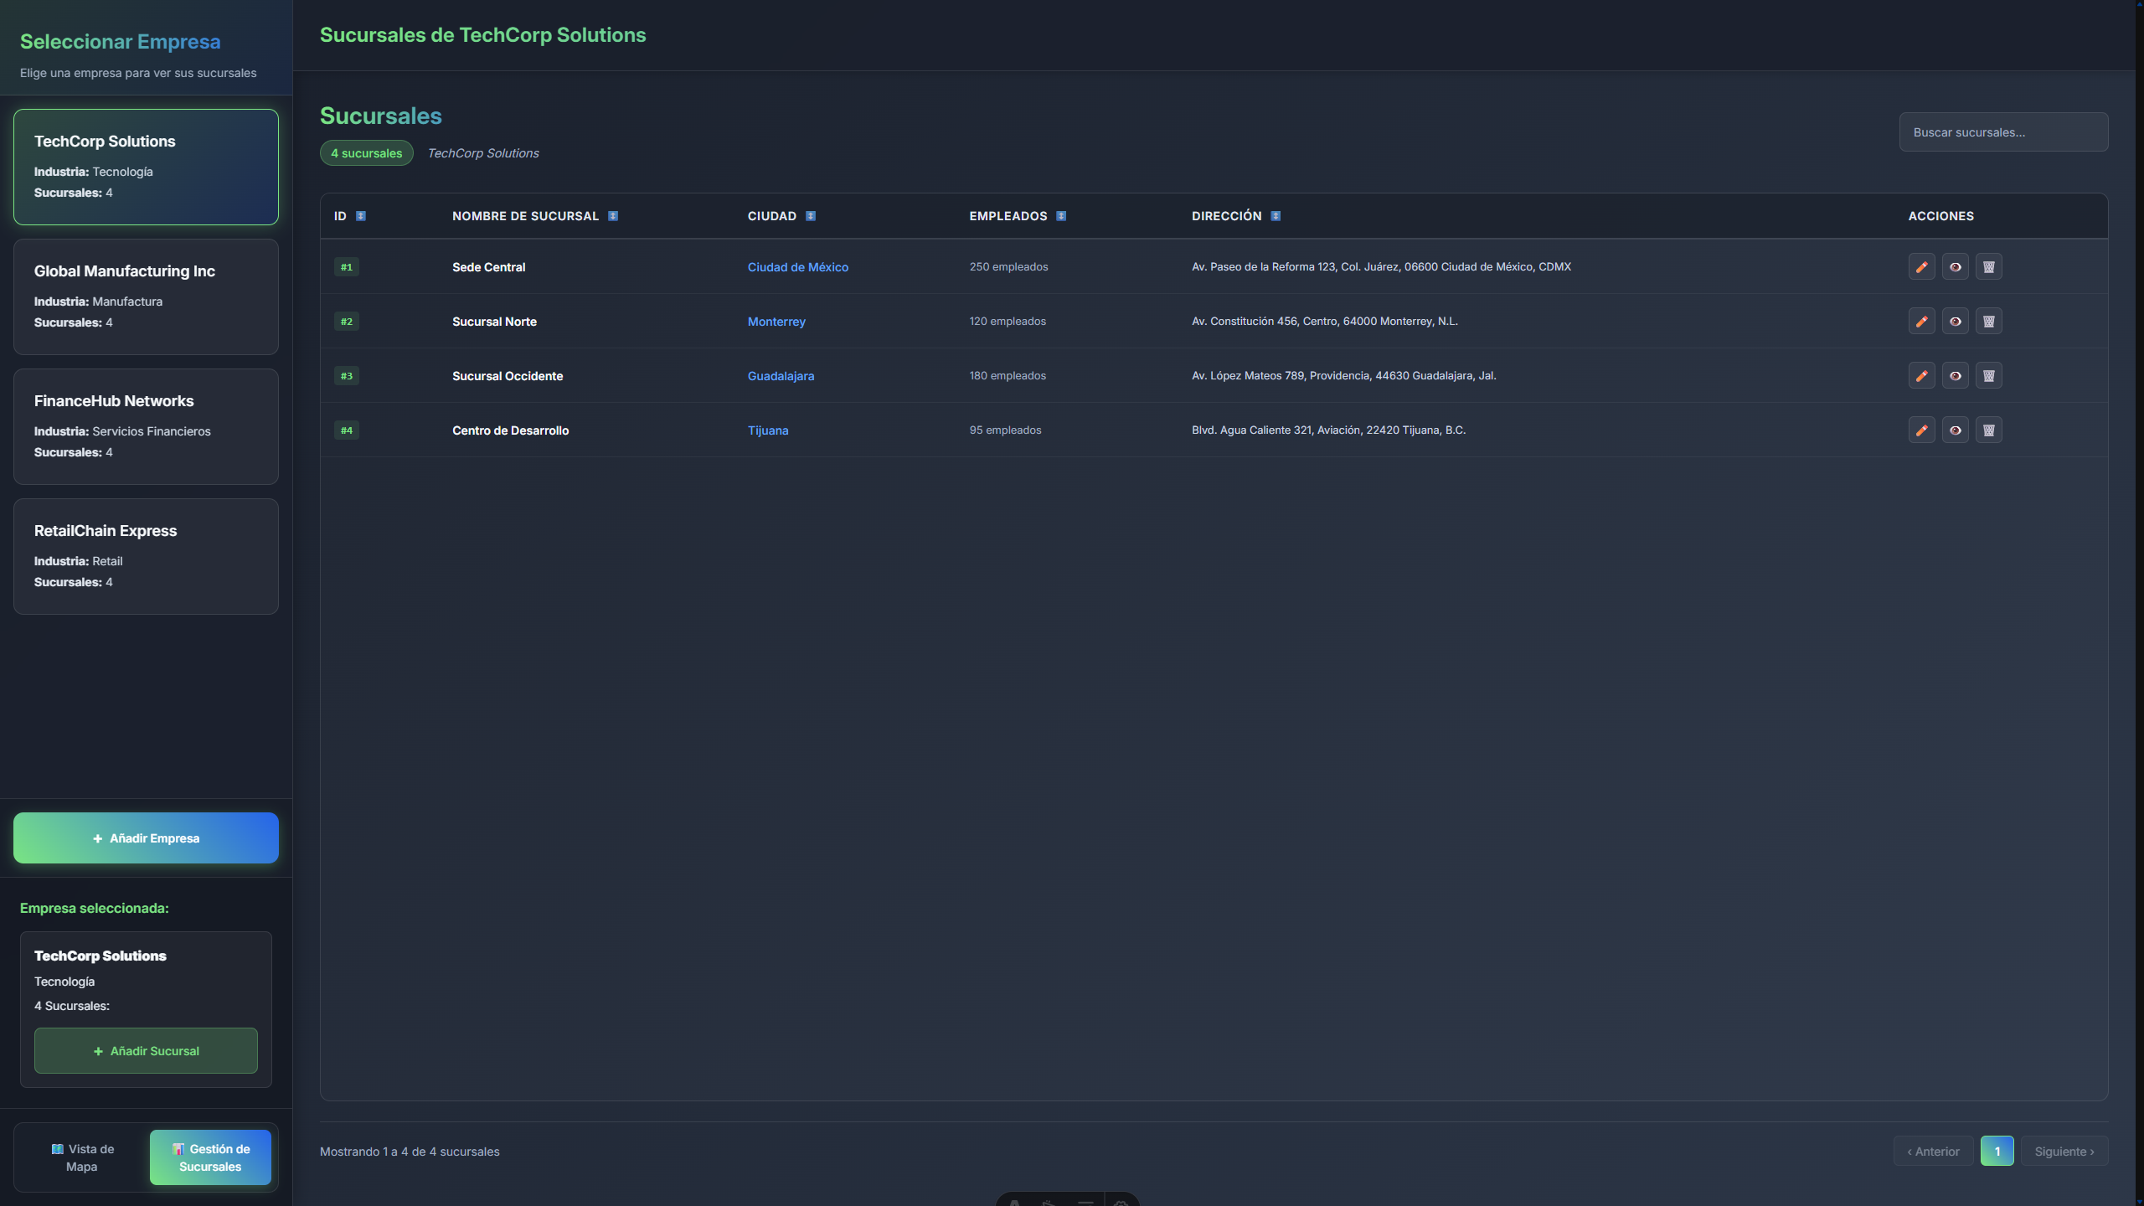Click trash icon for Centro de Desarrollo
The image size is (2144, 1206).
click(x=1988, y=430)
